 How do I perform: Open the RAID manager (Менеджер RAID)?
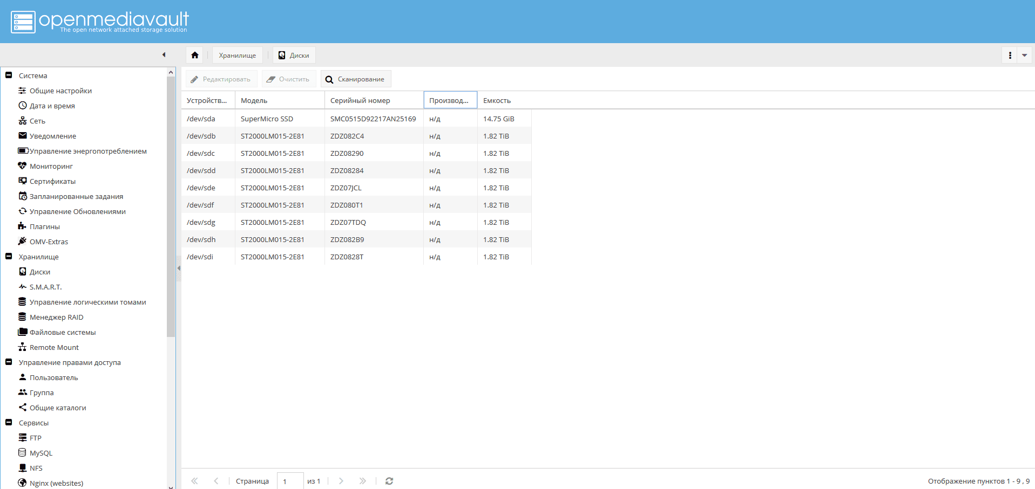pos(56,317)
